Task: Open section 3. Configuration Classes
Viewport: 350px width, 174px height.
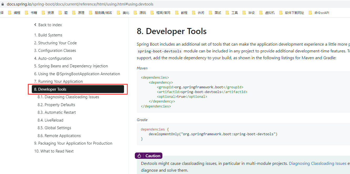Action: 55,51
